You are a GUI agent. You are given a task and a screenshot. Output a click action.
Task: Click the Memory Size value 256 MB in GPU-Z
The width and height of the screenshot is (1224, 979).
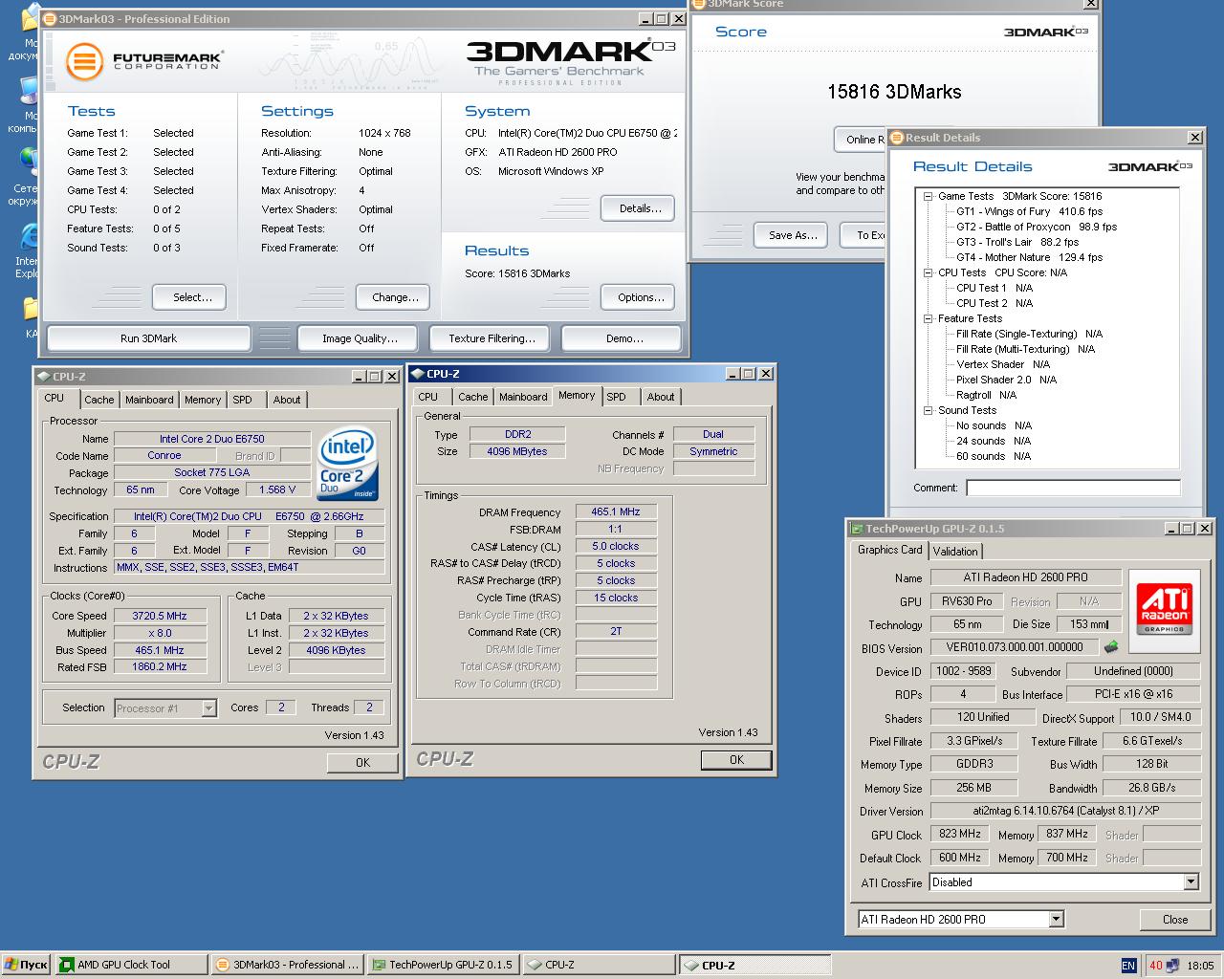click(973, 788)
